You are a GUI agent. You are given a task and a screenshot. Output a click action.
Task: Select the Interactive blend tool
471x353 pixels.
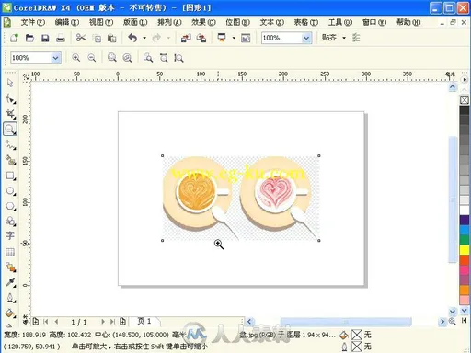click(x=10, y=268)
